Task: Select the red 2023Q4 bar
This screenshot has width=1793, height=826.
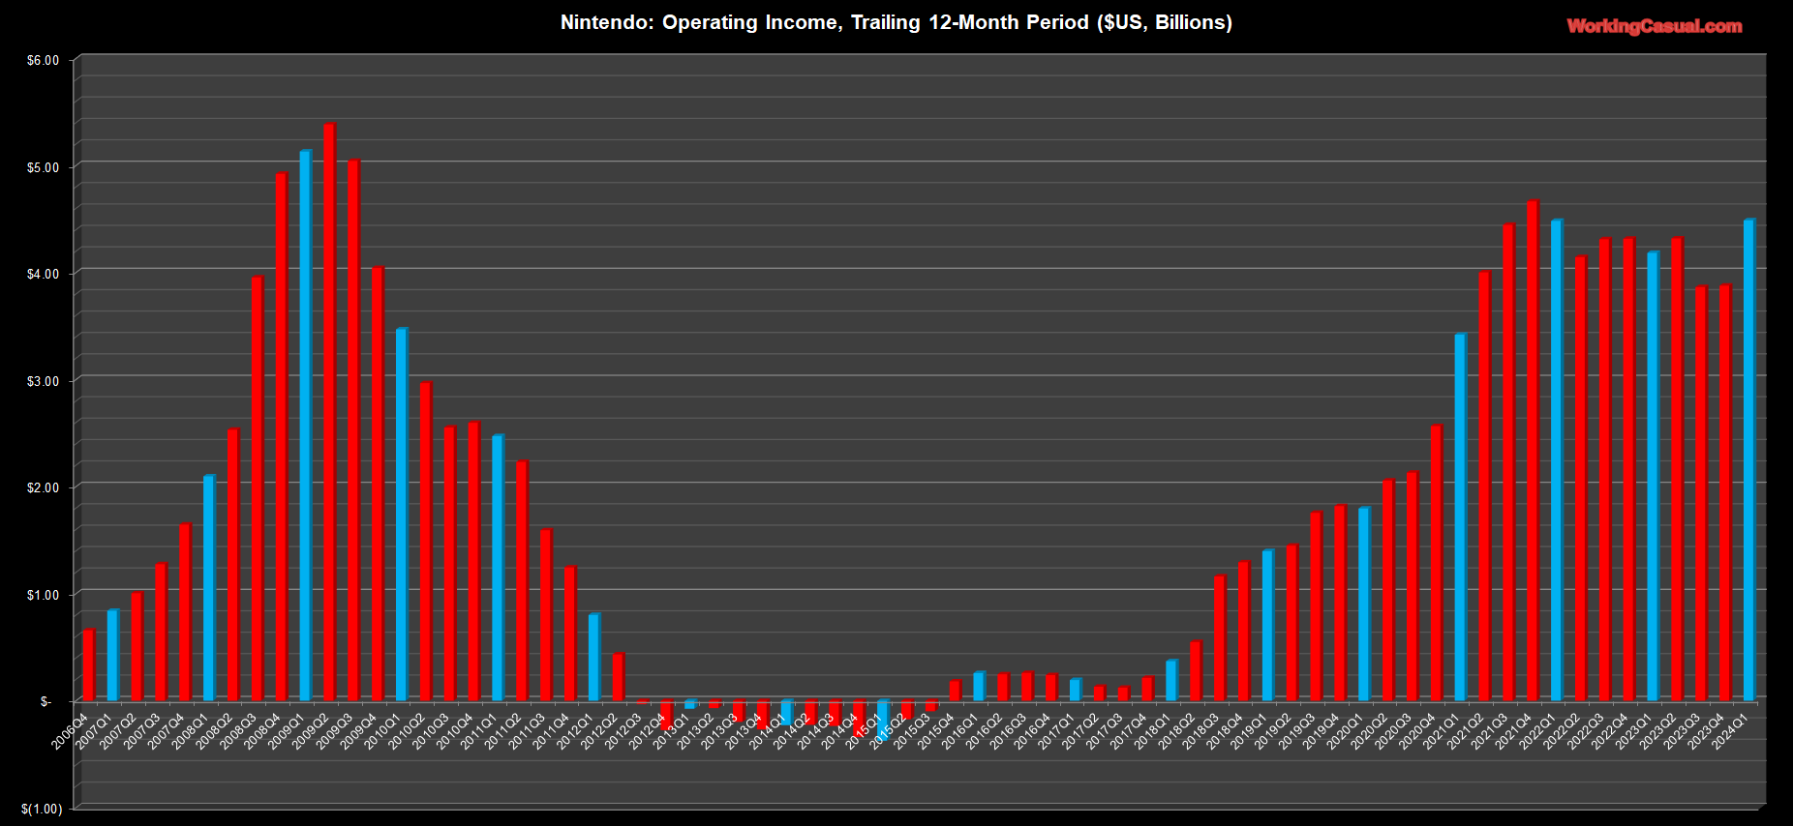Action: tap(1725, 493)
